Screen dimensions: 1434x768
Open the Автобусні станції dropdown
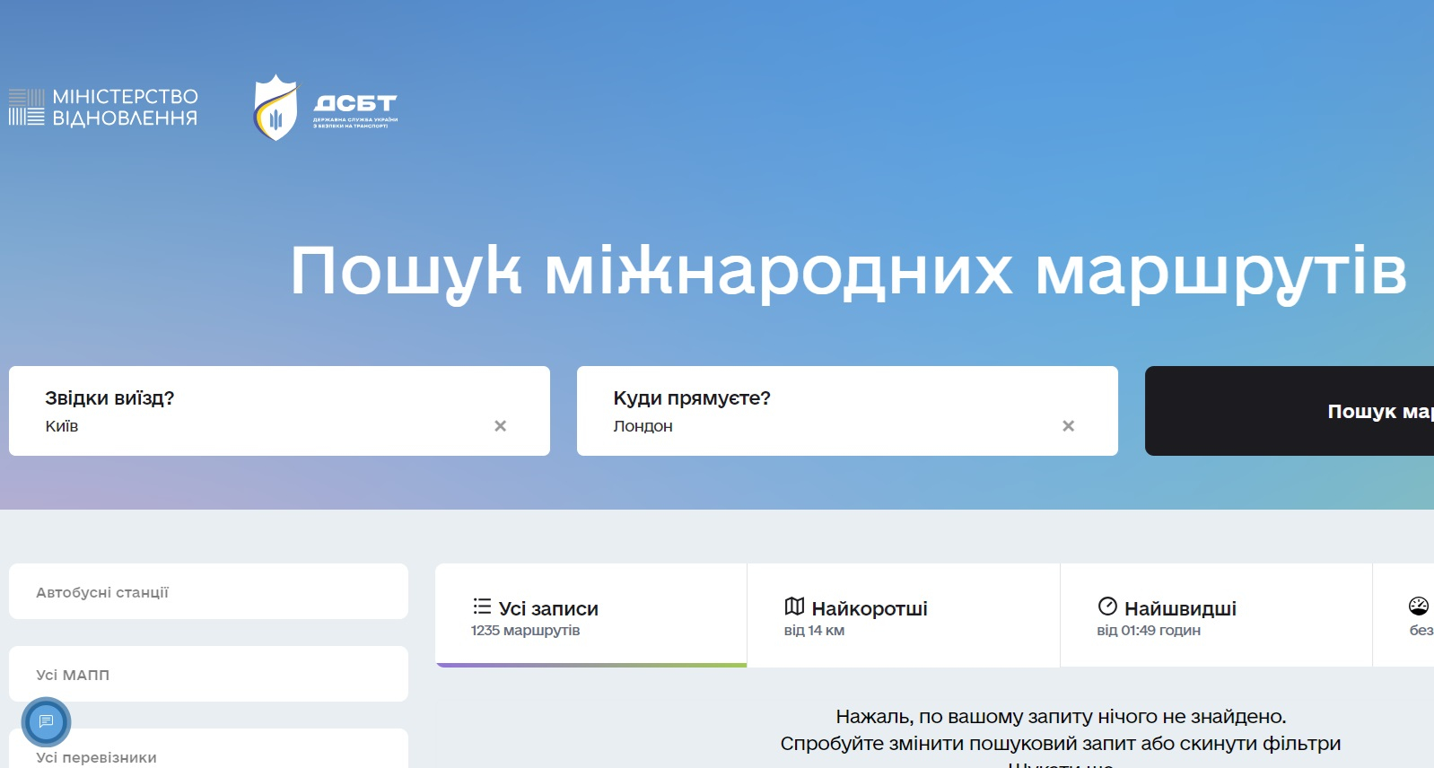(x=208, y=592)
